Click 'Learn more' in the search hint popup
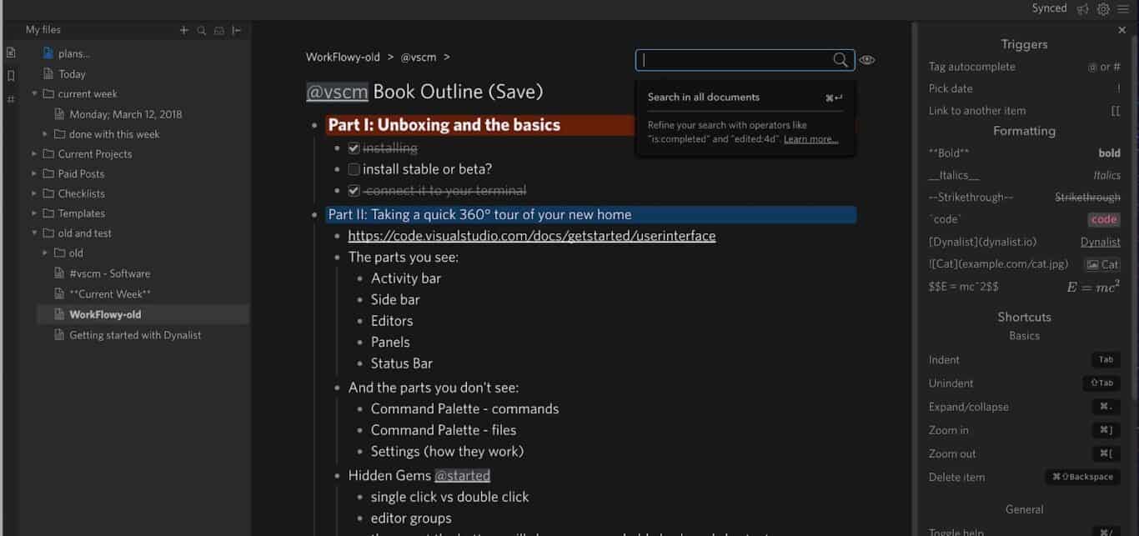 [810, 138]
